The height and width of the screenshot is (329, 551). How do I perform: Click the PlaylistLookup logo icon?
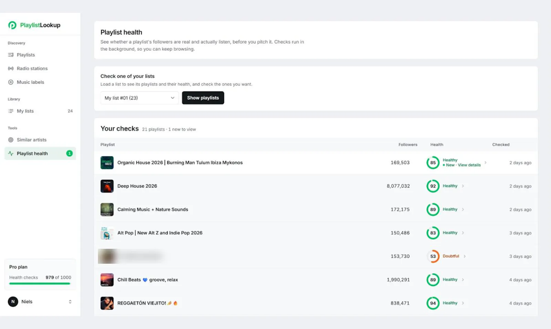click(x=12, y=25)
